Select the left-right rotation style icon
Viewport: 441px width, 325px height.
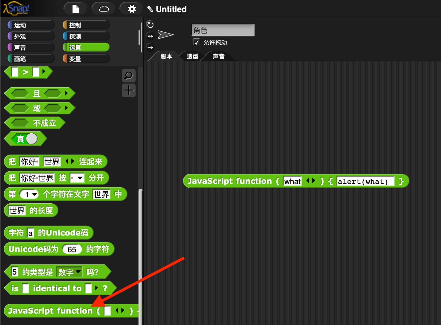click(150, 35)
